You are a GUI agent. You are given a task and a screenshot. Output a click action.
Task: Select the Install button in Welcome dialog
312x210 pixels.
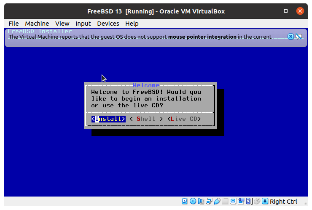click(x=108, y=119)
